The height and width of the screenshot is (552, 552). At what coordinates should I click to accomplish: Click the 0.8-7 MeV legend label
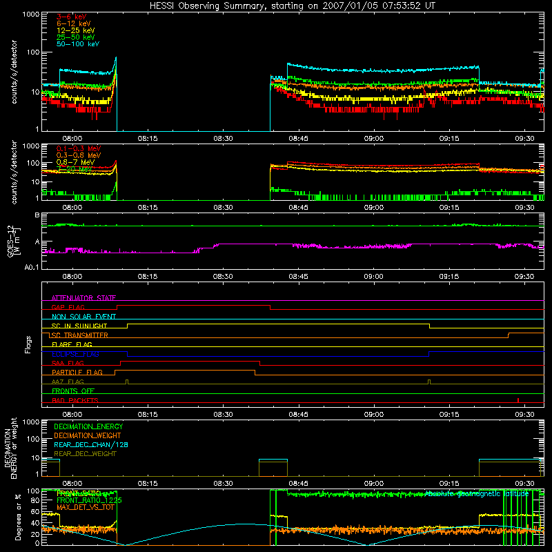75,162
